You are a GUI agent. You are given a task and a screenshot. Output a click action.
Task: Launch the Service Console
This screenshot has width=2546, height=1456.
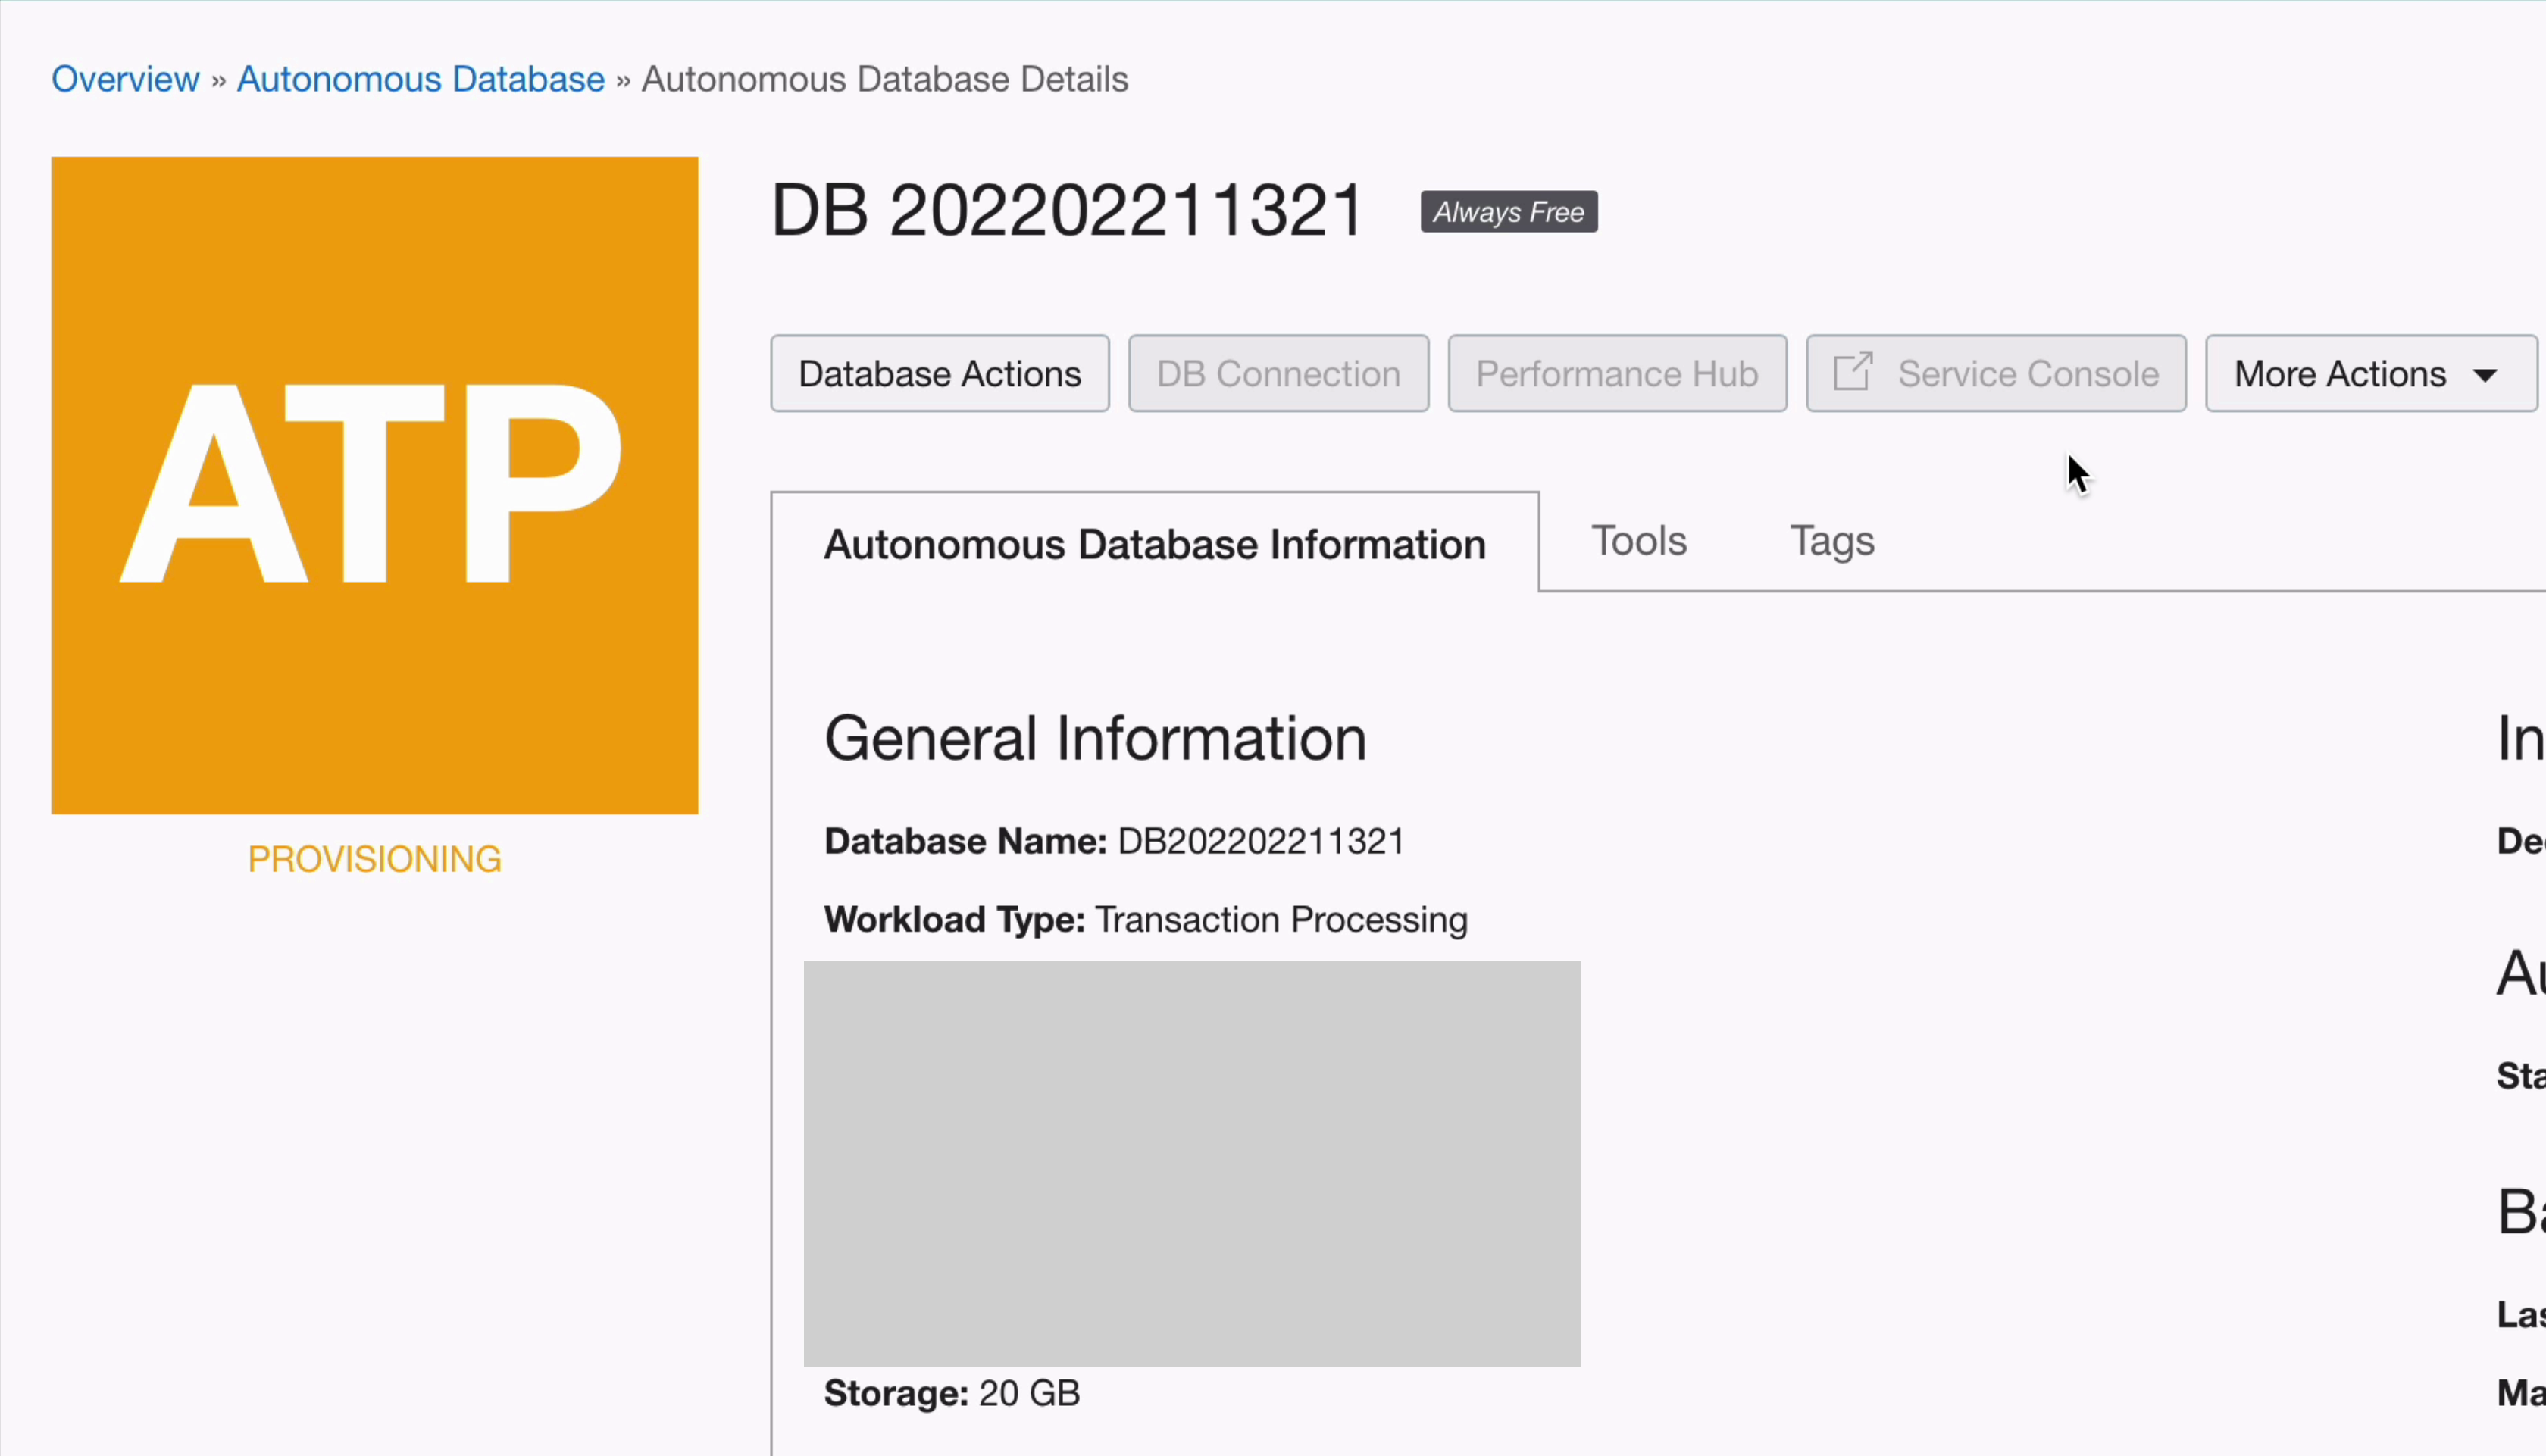(2026, 374)
